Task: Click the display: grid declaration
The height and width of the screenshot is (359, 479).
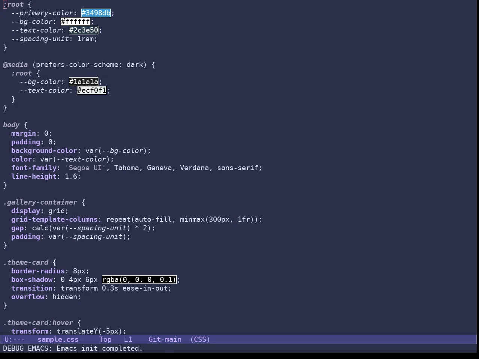Action: coord(40,211)
